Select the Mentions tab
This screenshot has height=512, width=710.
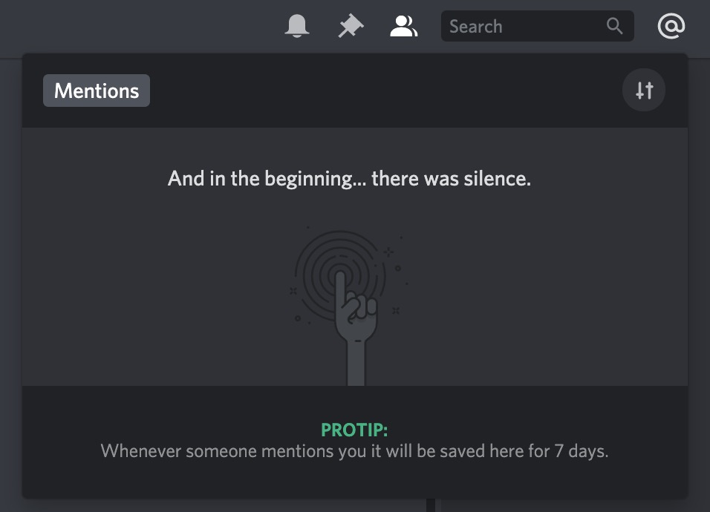click(x=97, y=91)
